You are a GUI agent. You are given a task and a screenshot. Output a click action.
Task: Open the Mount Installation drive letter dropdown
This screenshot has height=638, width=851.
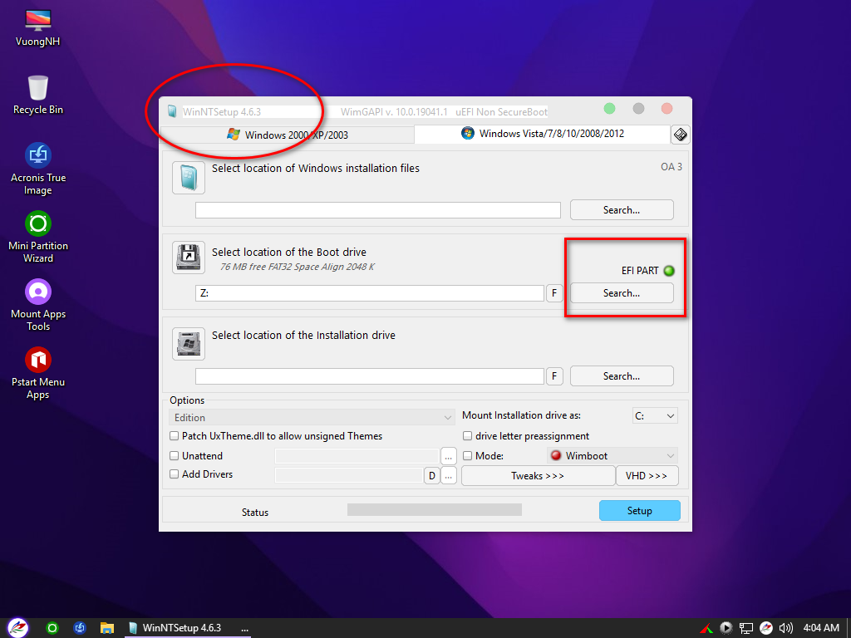tap(655, 415)
